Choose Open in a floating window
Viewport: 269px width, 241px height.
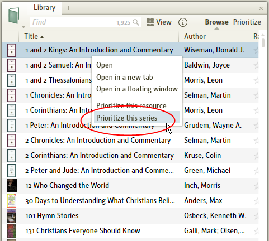137,89
